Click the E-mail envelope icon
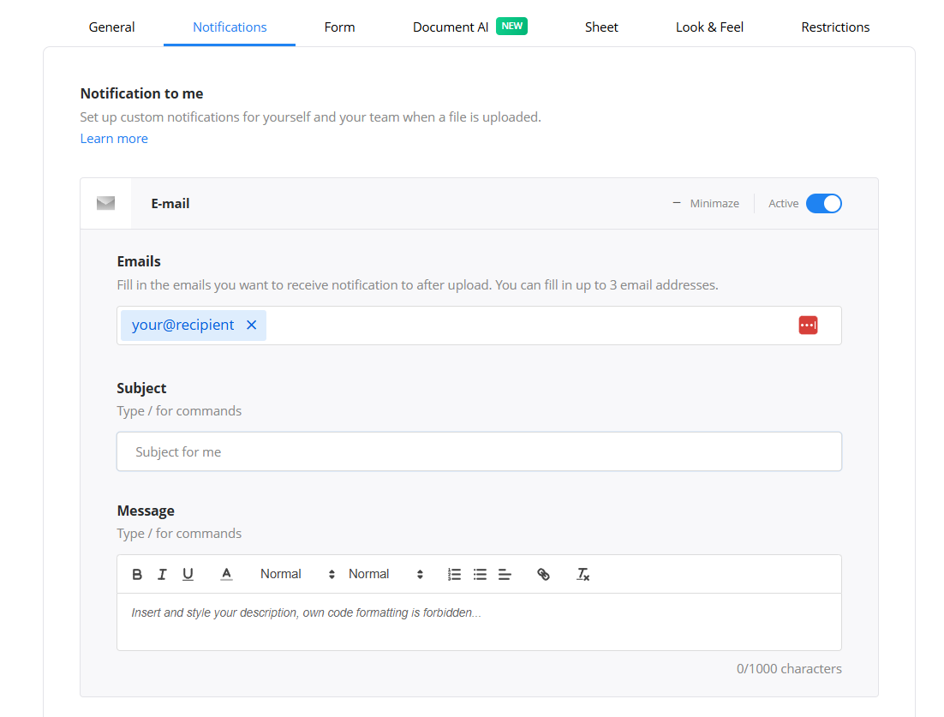The image size is (944, 717). [106, 204]
